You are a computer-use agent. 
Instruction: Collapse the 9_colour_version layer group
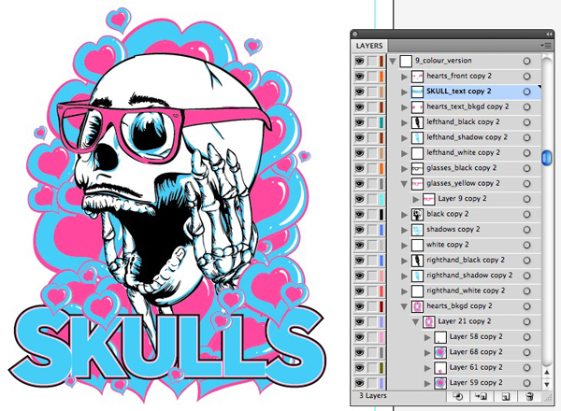point(393,61)
